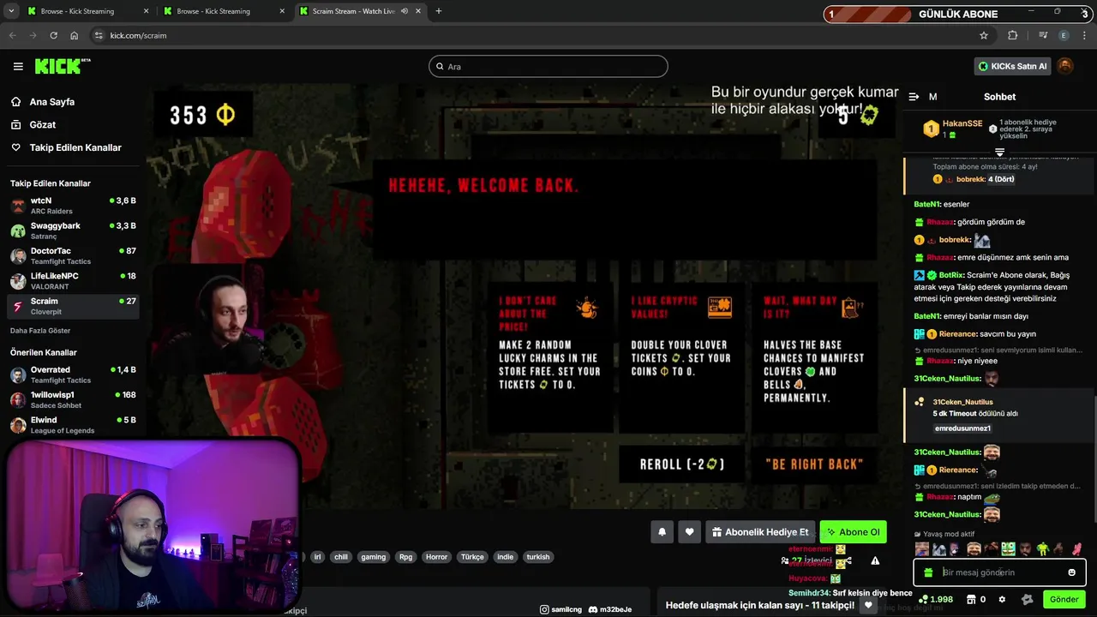Click the 31Ceken_Nautilus timeout reward username
Viewport: 1097px width, 617px height.
point(962,402)
